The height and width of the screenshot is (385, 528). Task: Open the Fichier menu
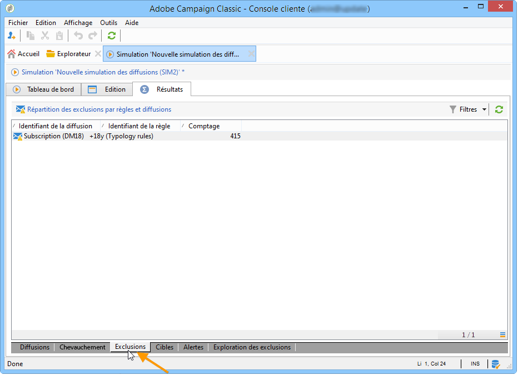click(18, 23)
